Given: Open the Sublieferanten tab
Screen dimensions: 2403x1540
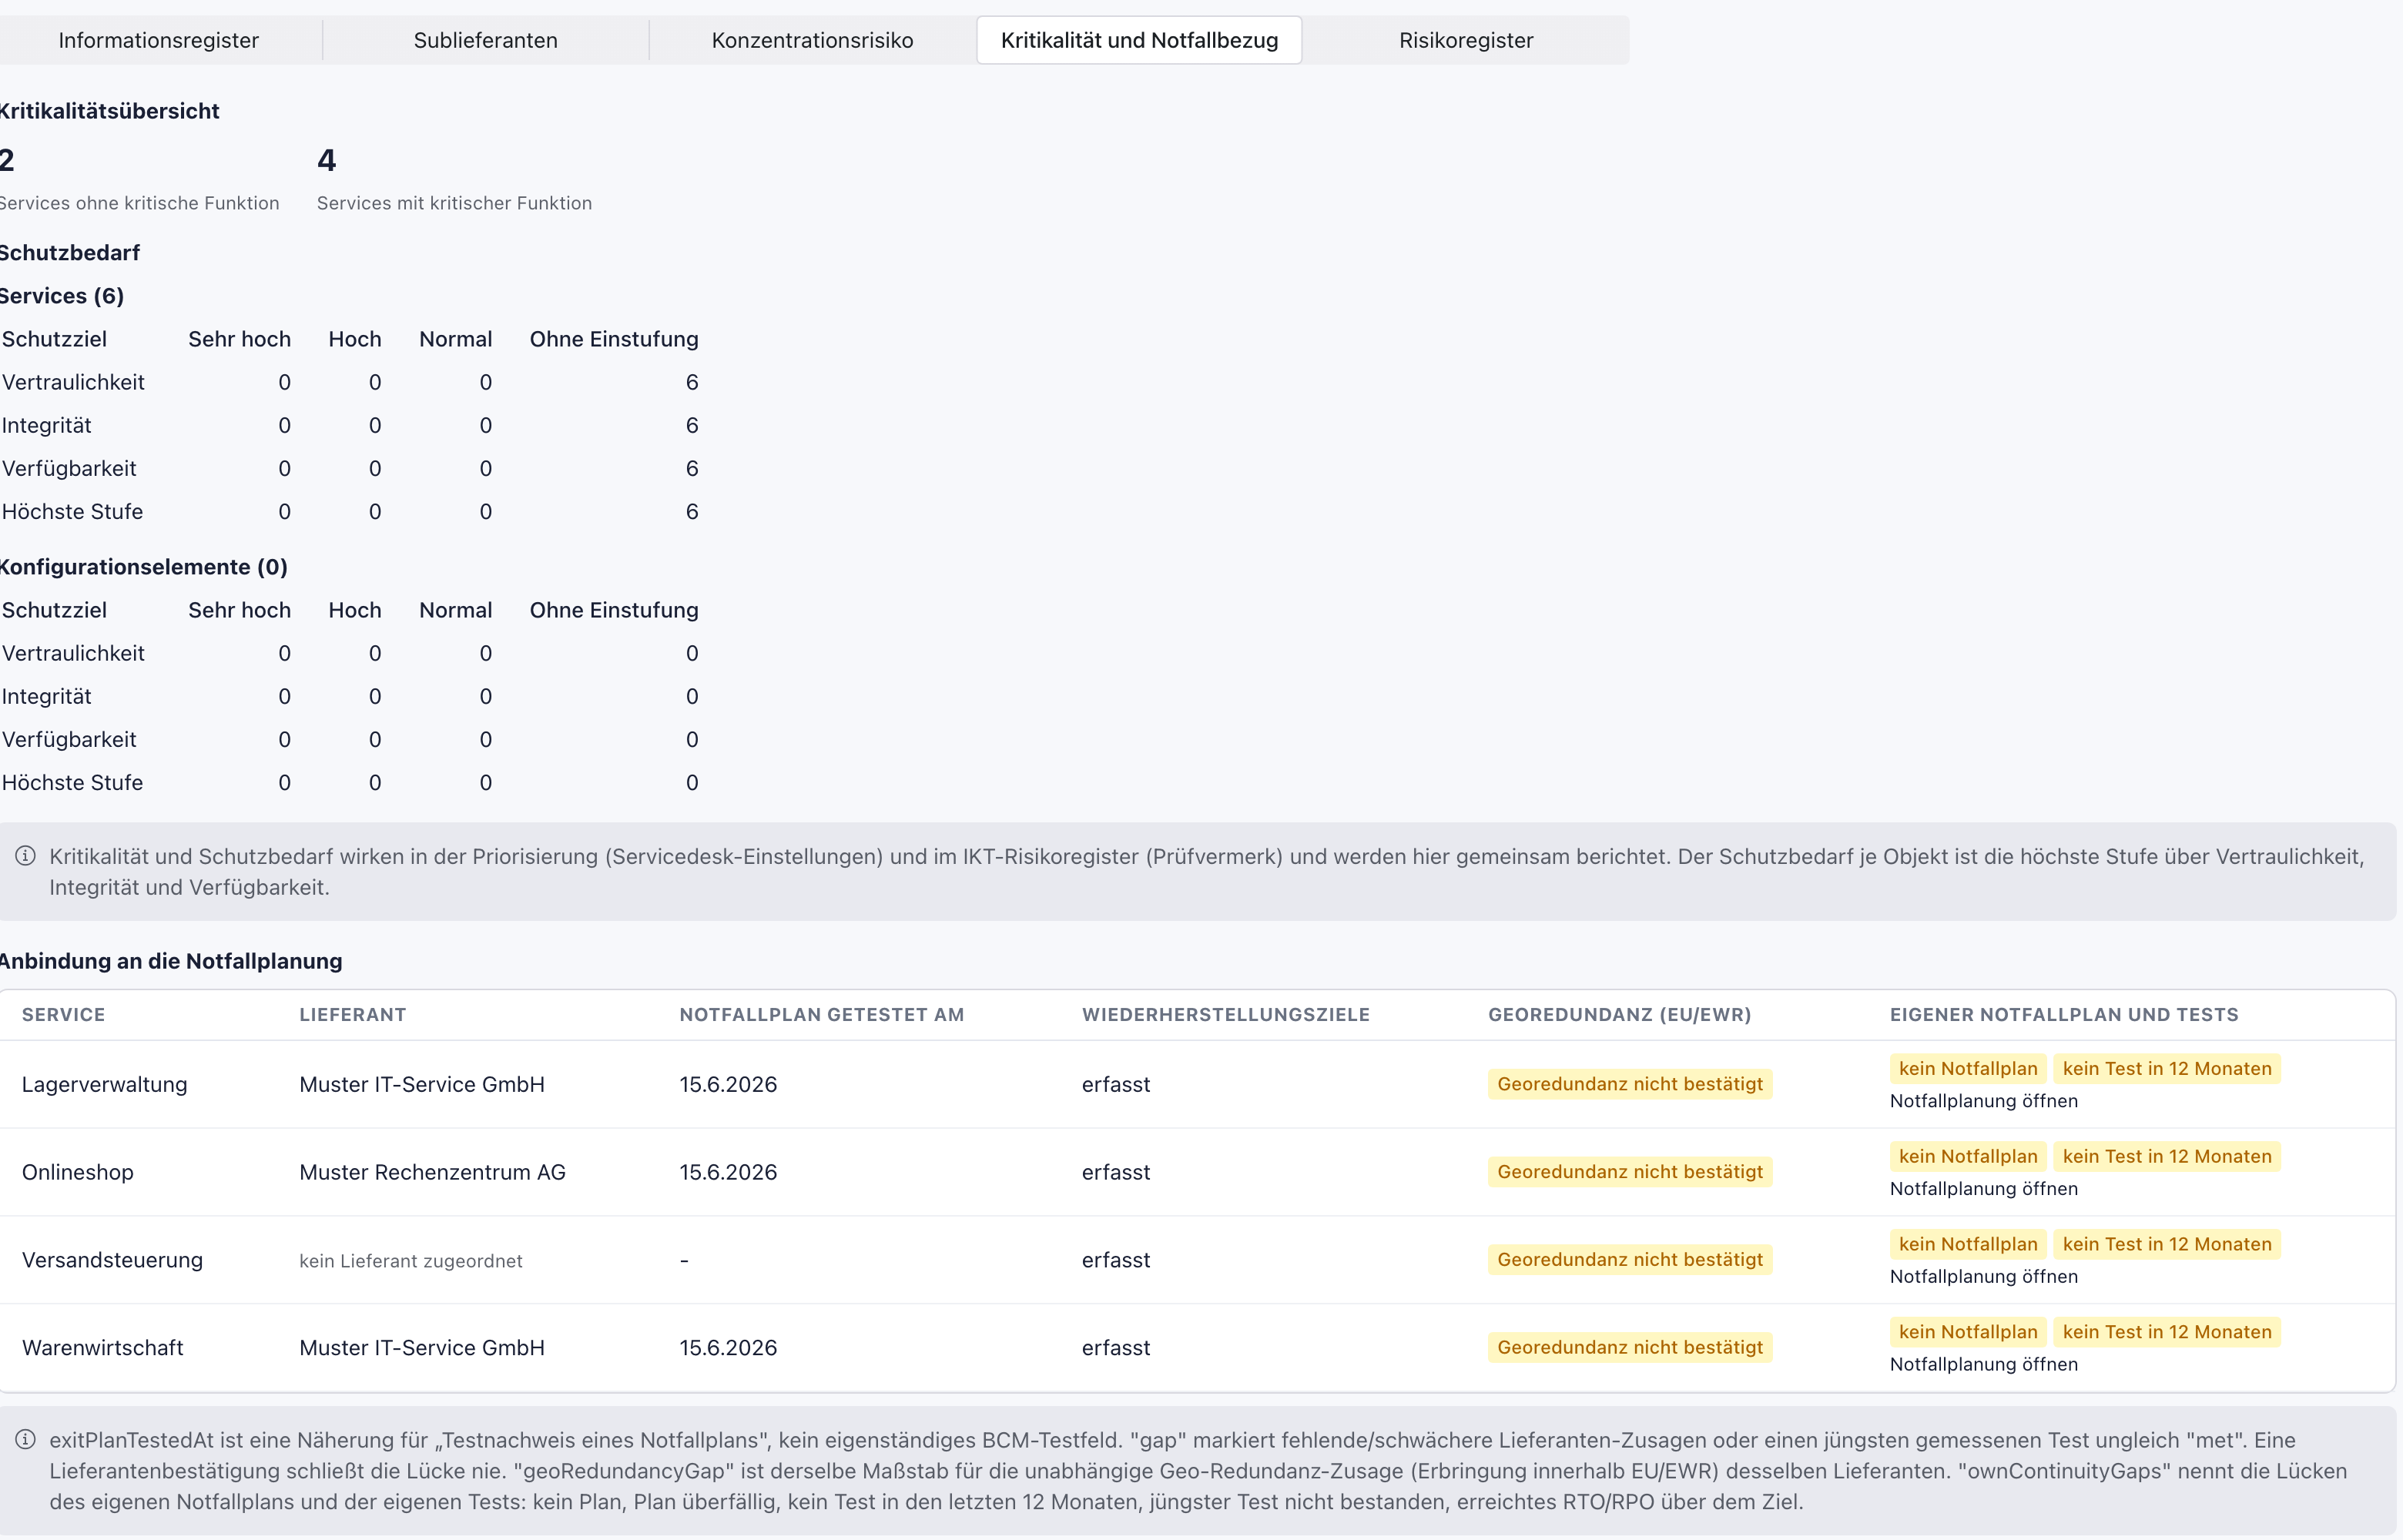Looking at the screenshot, I should [x=486, y=40].
